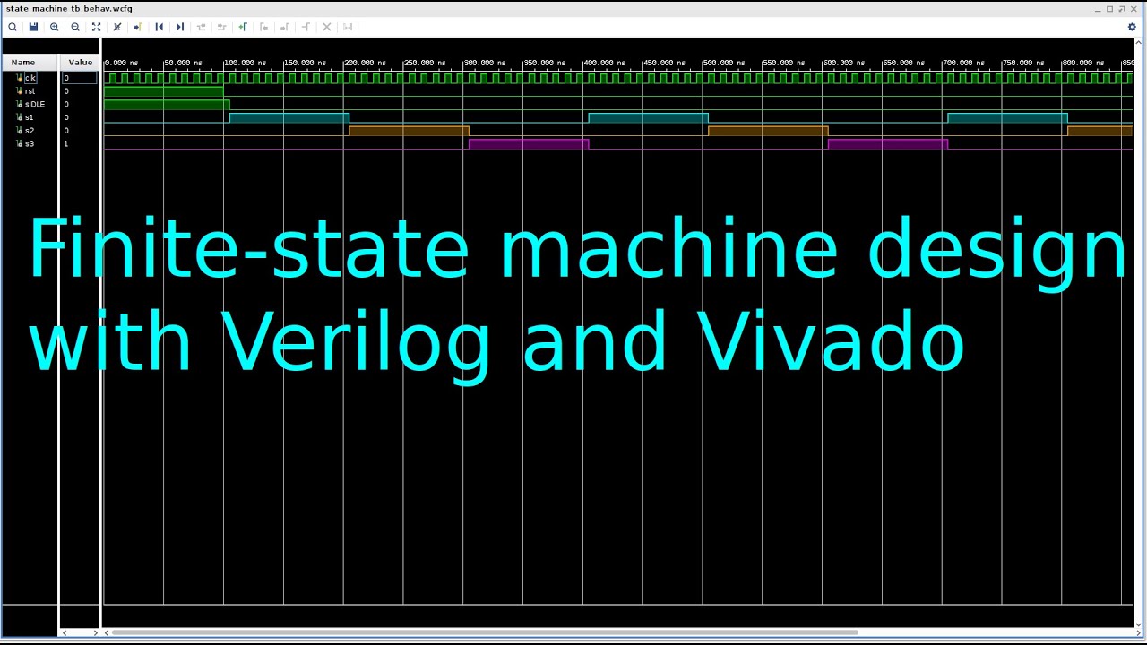The image size is (1147, 645).
Task: Click the first orange s2 pulse
Action: point(409,131)
